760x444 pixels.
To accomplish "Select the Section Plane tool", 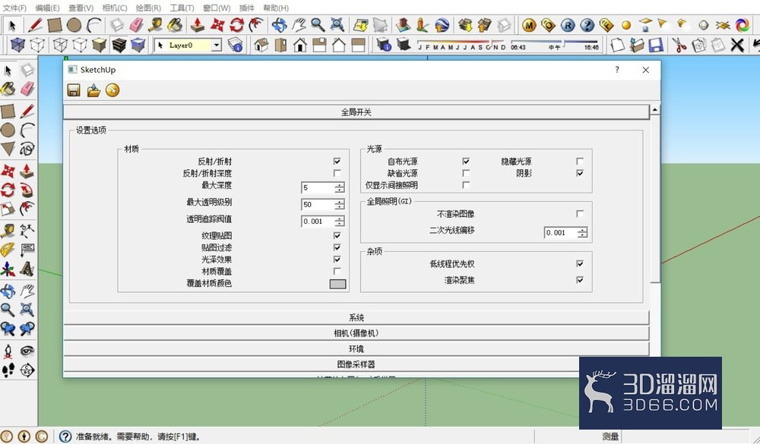I will click(27, 370).
